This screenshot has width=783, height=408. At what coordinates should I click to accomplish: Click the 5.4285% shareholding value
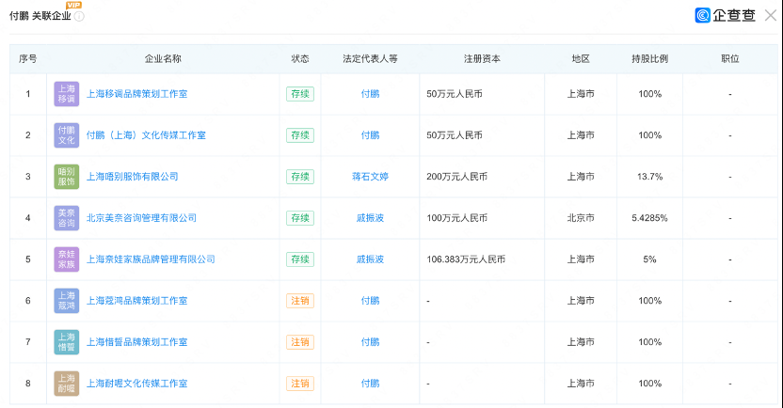(649, 218)
